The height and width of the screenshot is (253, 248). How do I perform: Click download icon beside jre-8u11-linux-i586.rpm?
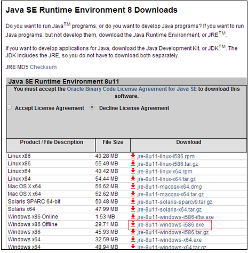(x=133, y=156)
